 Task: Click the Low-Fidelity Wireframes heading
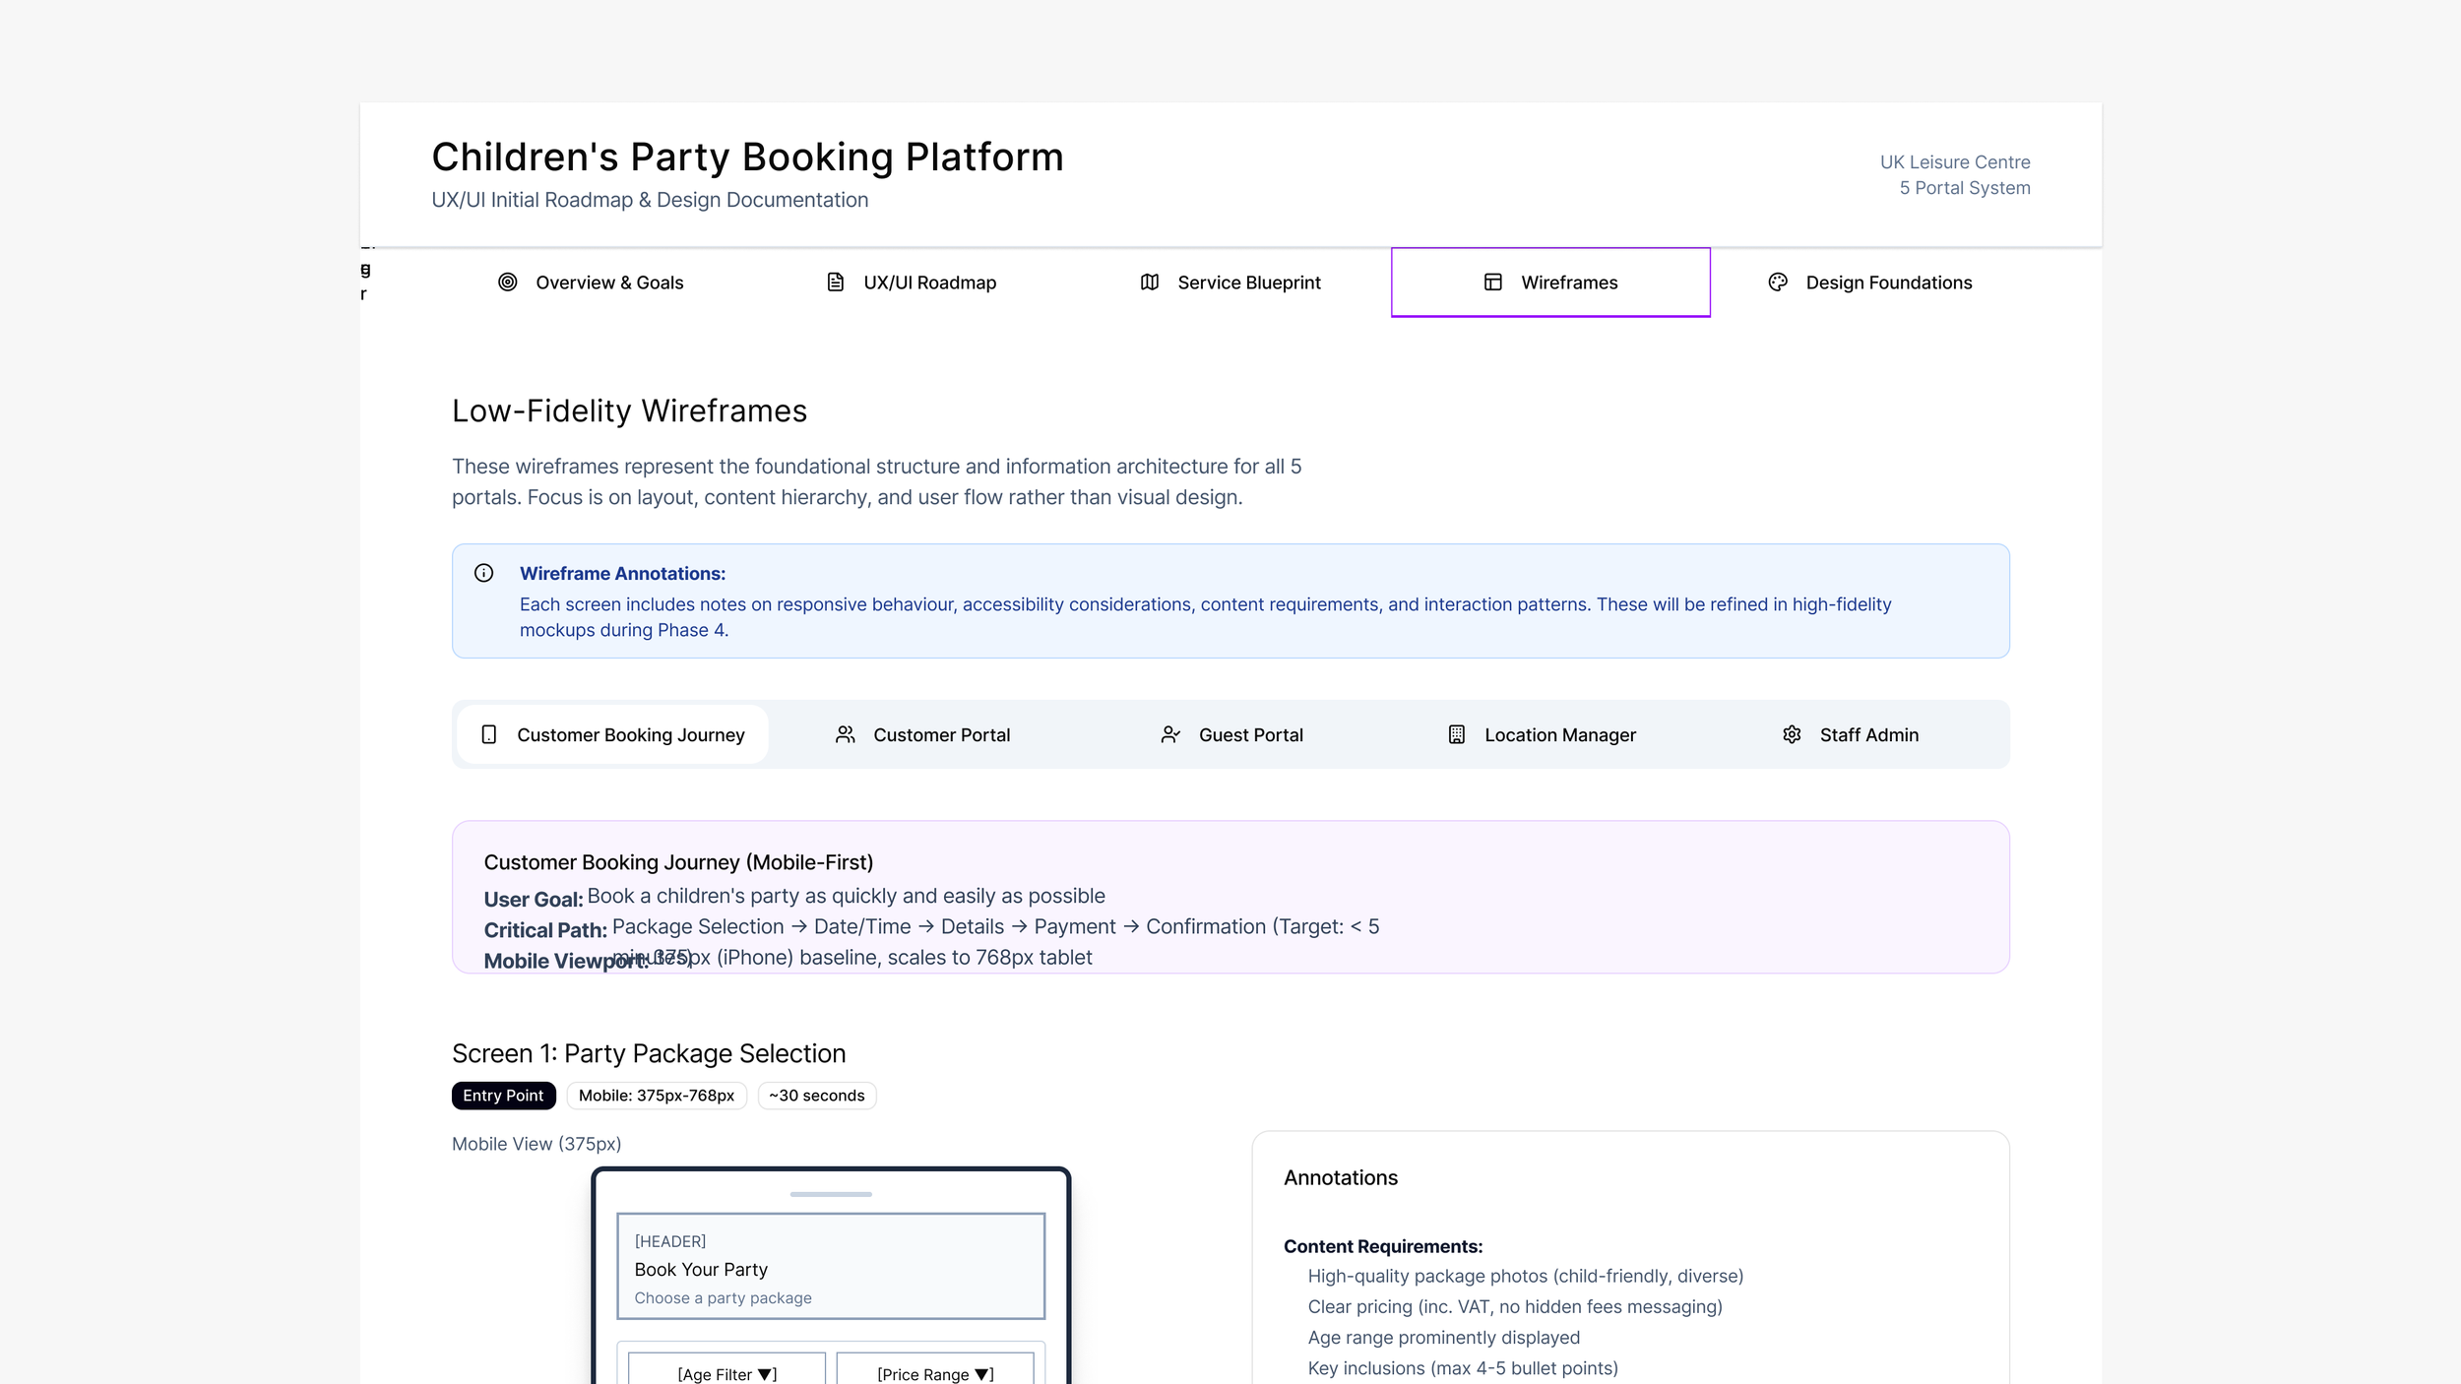(x=629, y=410)
